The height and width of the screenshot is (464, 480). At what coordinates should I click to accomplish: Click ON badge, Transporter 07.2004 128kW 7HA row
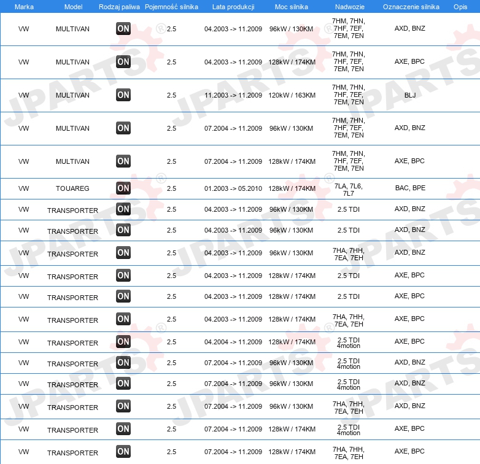(123, 452)
